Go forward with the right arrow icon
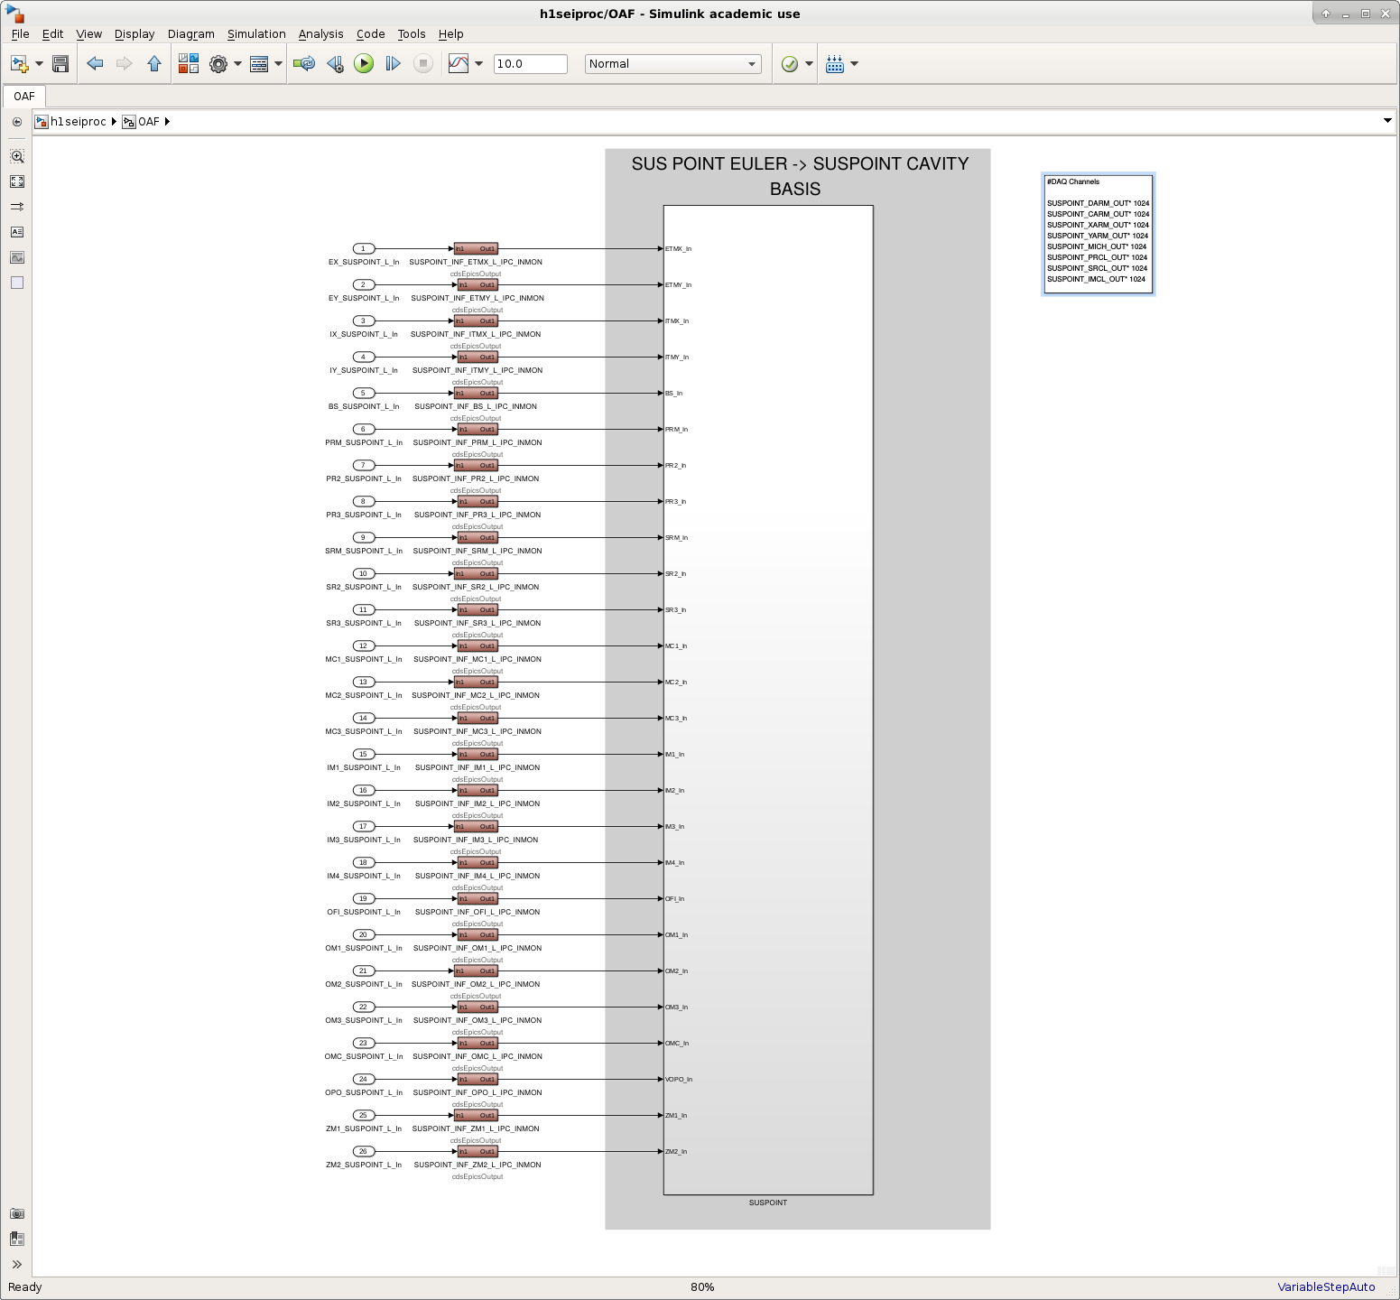 (x=125, y=63)
